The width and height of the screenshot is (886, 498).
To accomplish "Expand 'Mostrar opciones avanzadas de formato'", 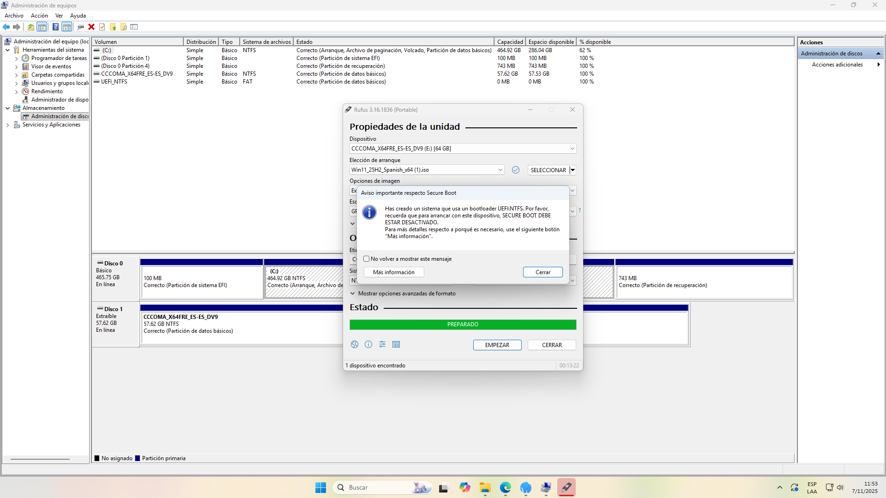I will (353, 294).
